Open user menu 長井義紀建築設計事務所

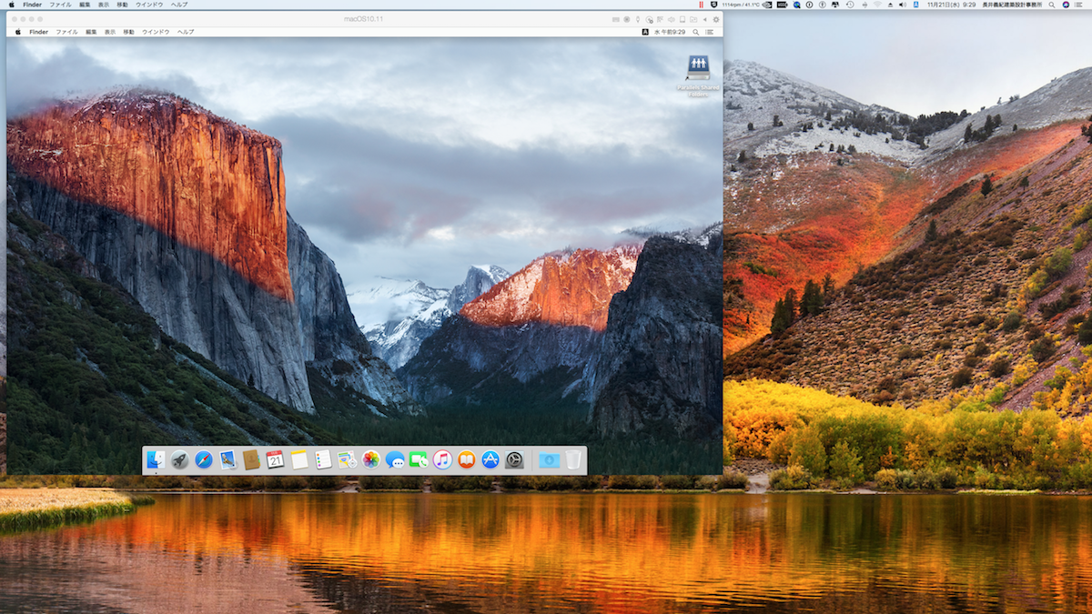1012,5
